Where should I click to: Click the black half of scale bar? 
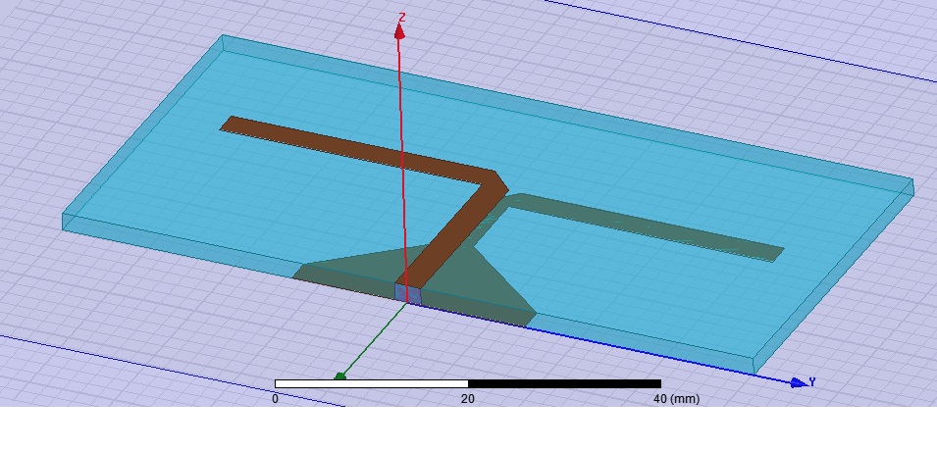click(x=564, y=383)
